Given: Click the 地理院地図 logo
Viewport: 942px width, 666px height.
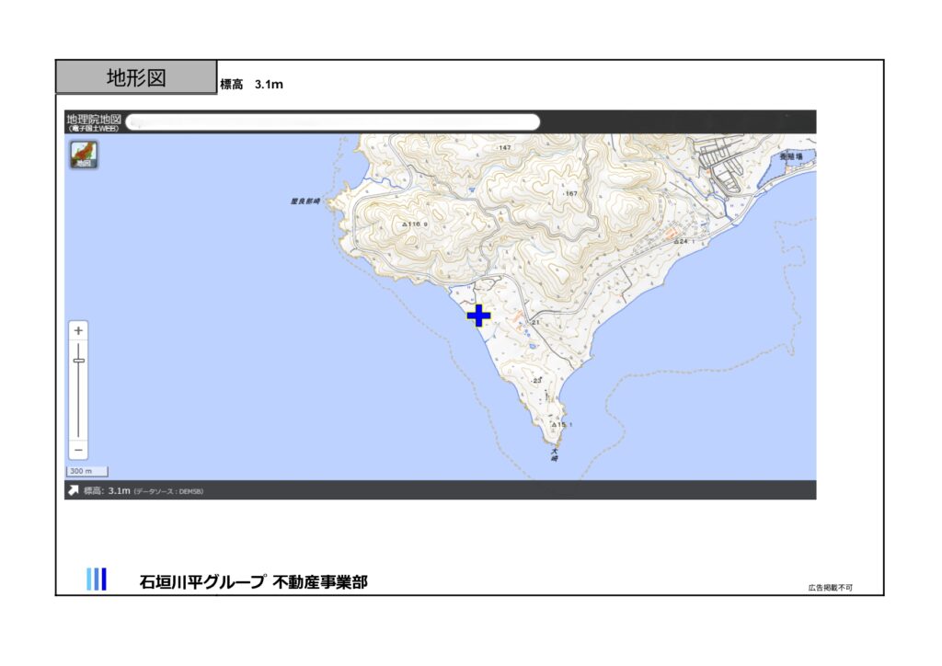Looking at the screenshot, I should click(93, 122).
